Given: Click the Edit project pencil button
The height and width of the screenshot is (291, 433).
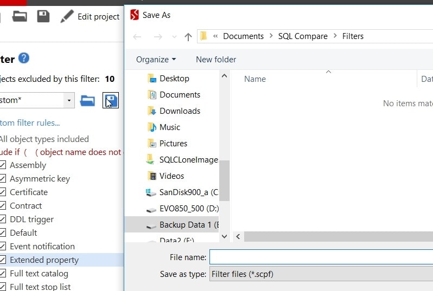Looking at the screenshot, I should point(90,17).
